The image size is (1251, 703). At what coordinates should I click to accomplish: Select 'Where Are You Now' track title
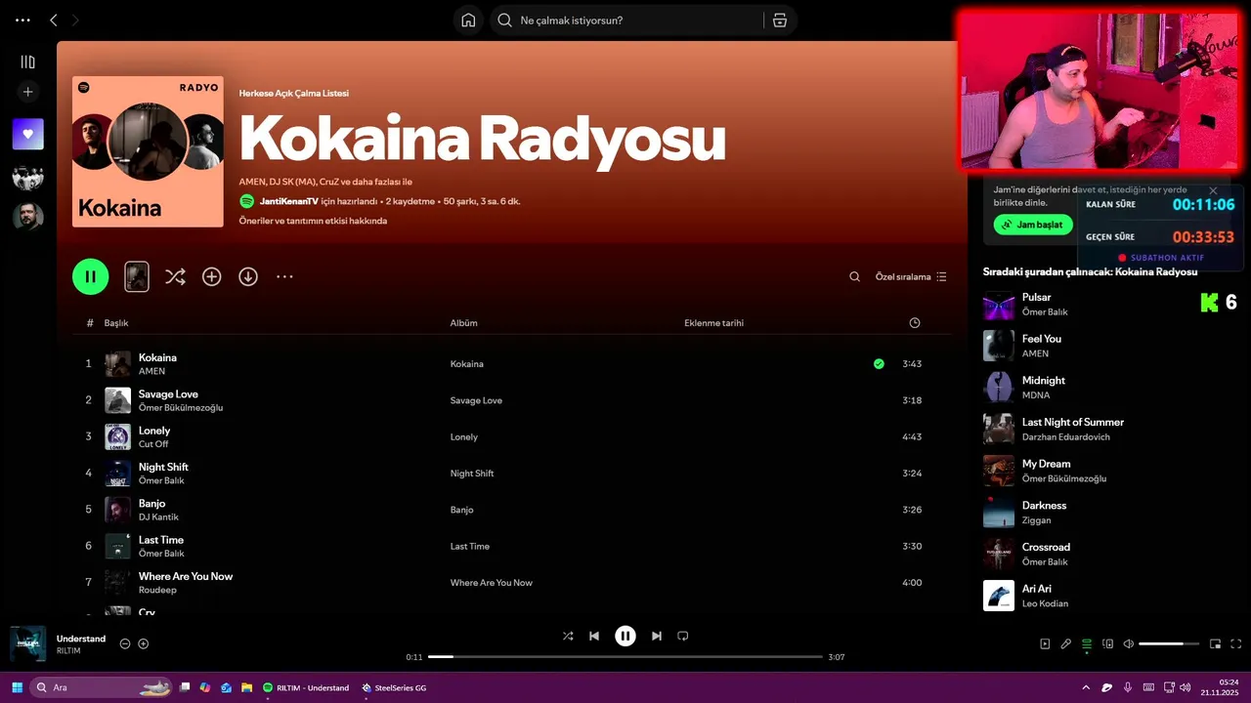tap(186, 576)
